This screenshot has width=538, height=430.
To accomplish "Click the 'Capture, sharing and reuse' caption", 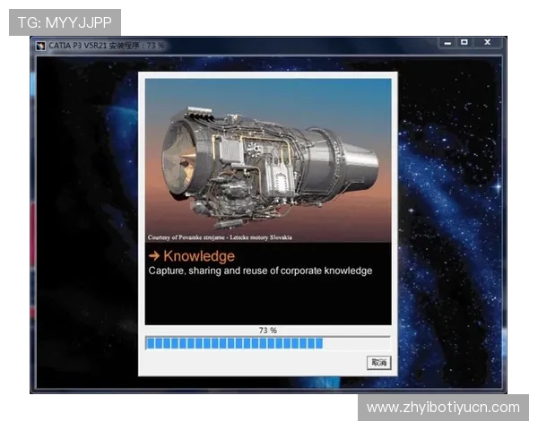I will (x=260, y=271).
